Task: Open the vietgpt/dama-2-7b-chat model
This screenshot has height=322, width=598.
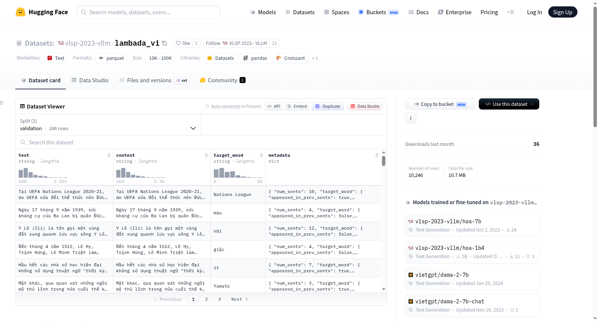Action: point(472,306)
